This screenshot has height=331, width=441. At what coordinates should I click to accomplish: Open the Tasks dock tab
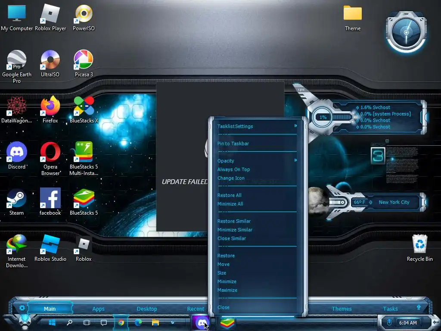[390, 309]
